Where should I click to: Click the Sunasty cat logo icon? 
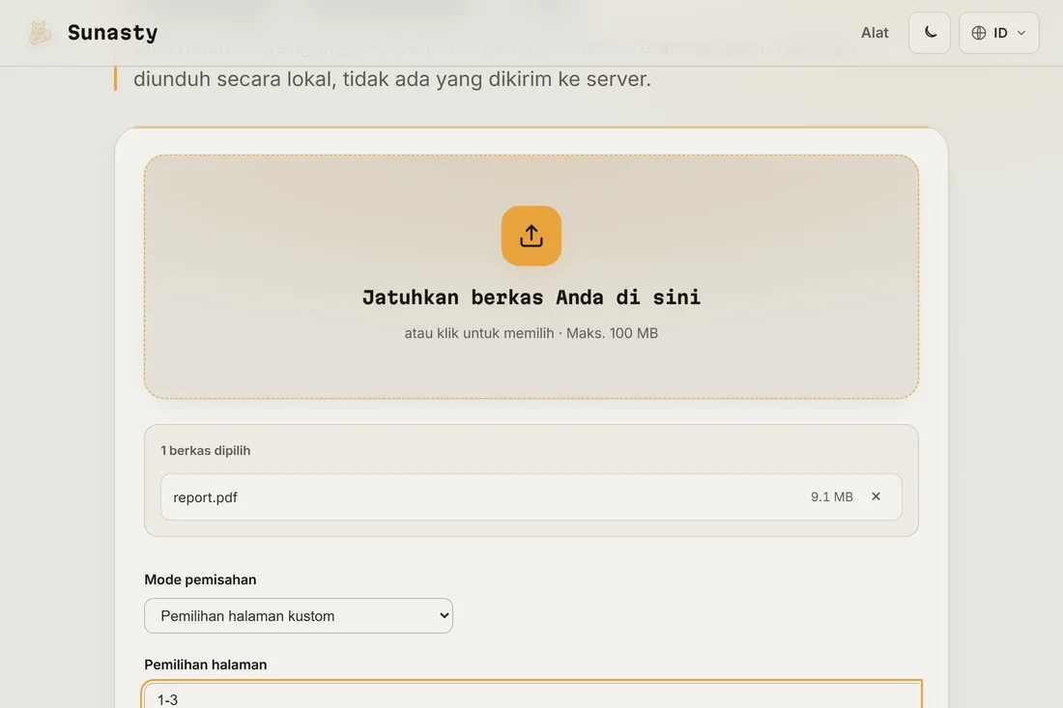(40, 33)
